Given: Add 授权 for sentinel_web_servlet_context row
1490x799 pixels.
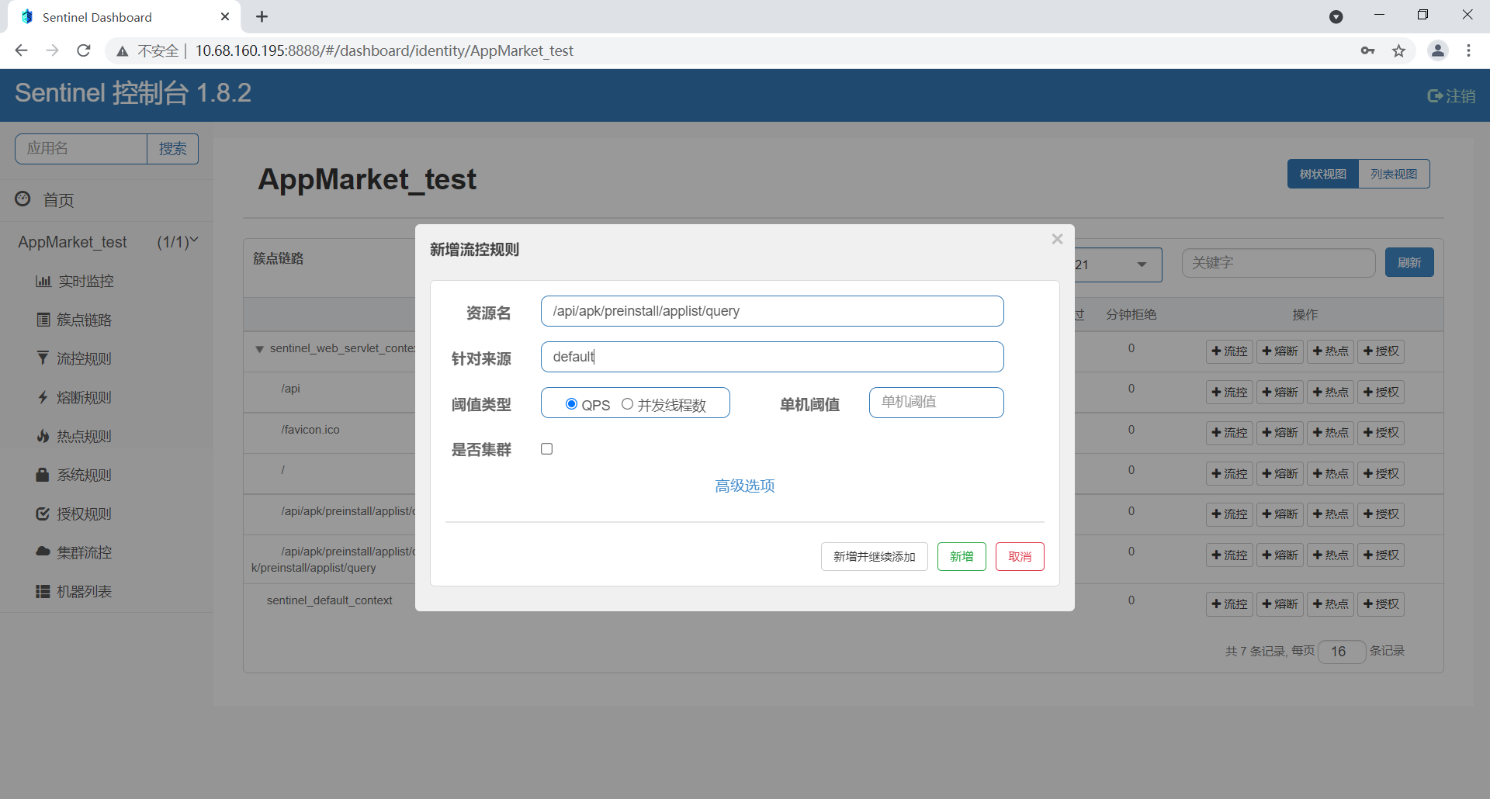Looking at the screenshot, I should point(1381,351).
